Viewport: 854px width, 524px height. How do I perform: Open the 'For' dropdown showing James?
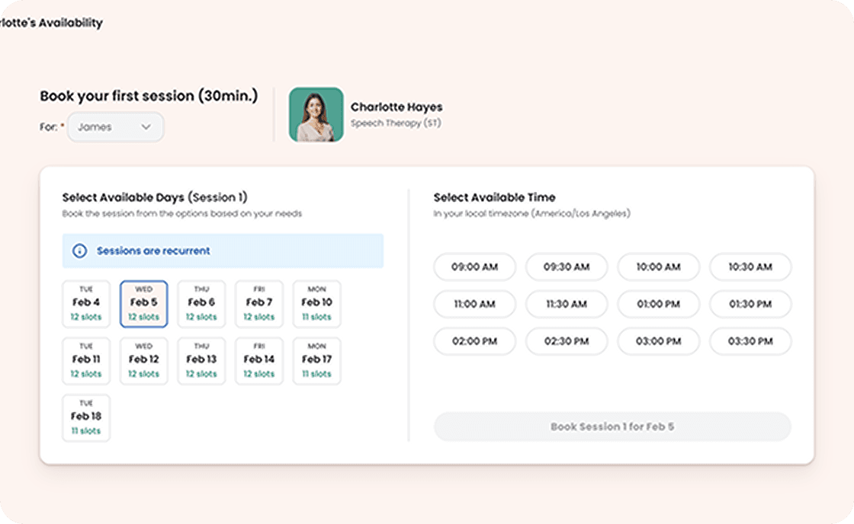pos(115,126)
